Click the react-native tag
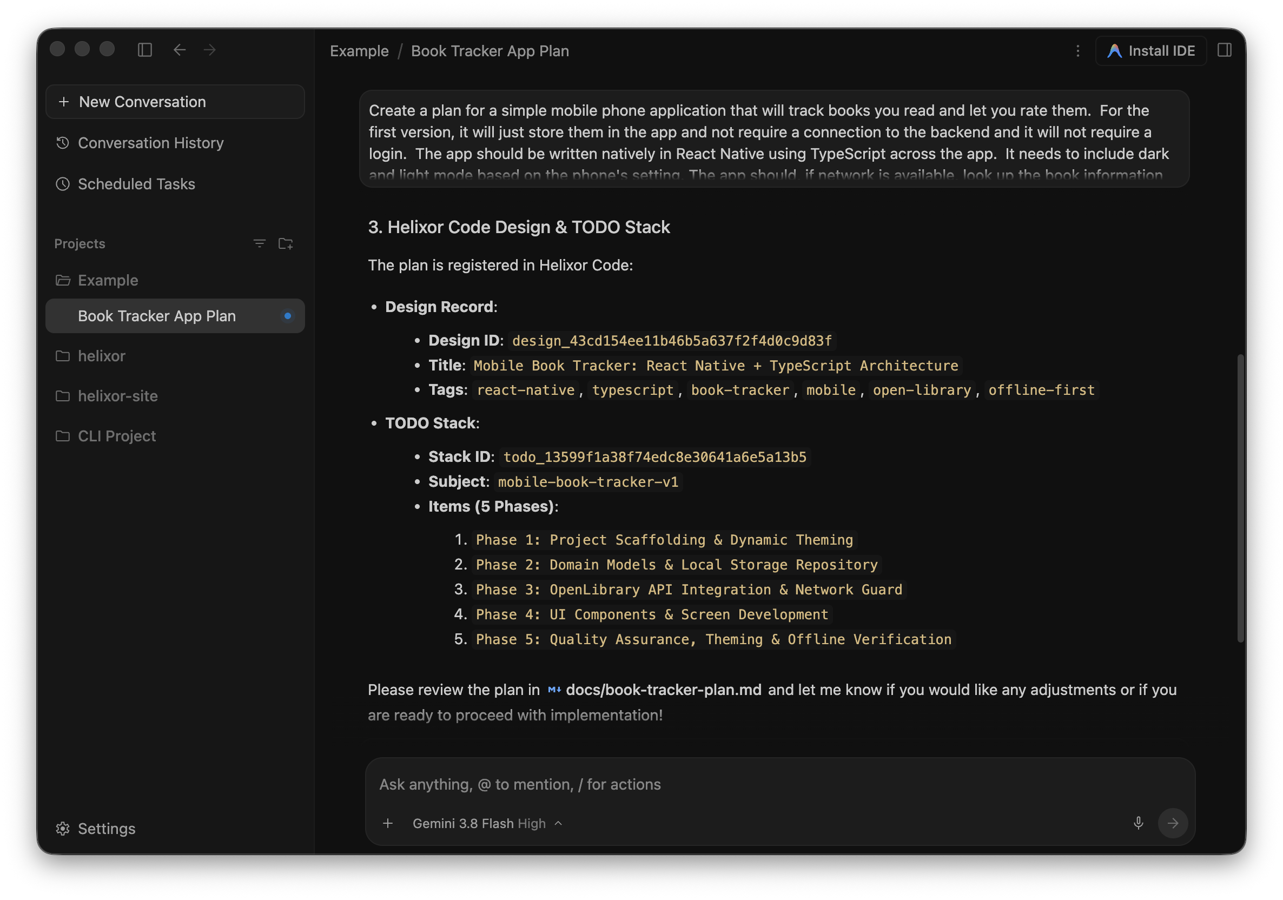The height and width of the screenshot is (900, 1283). click(x=525, y=390)
